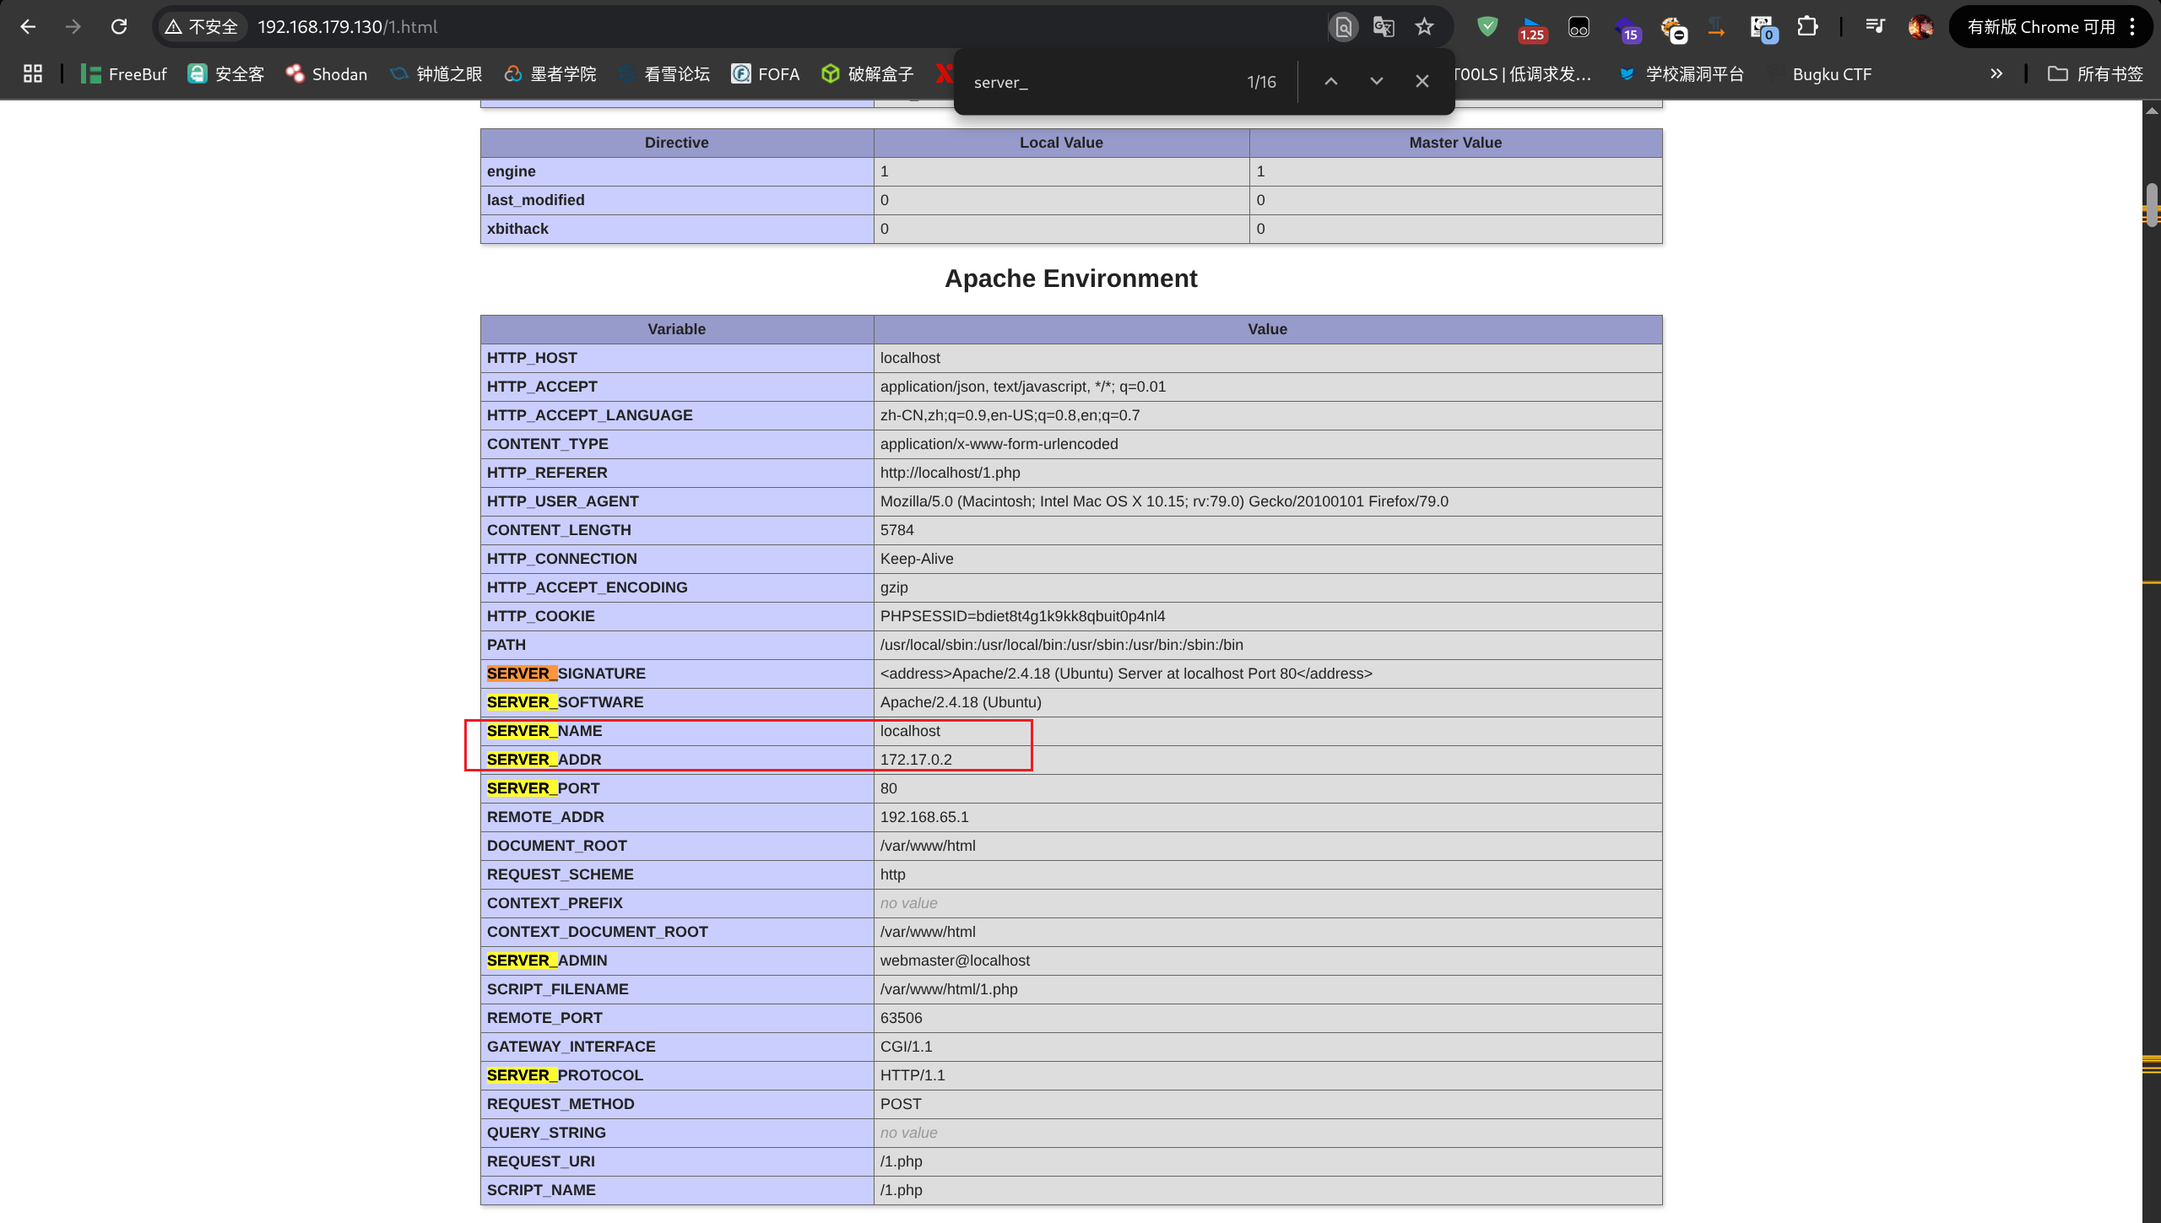Bookmark this page with the star
Image resolution: width=2161 pixels, height=1223 pixels.
(1425, 27)
